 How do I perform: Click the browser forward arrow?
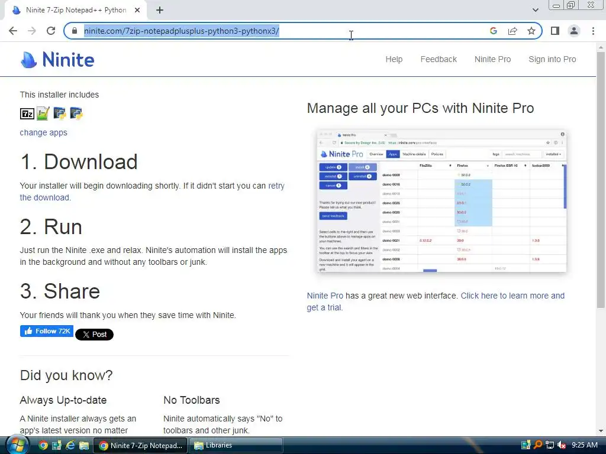coord(32,31)
